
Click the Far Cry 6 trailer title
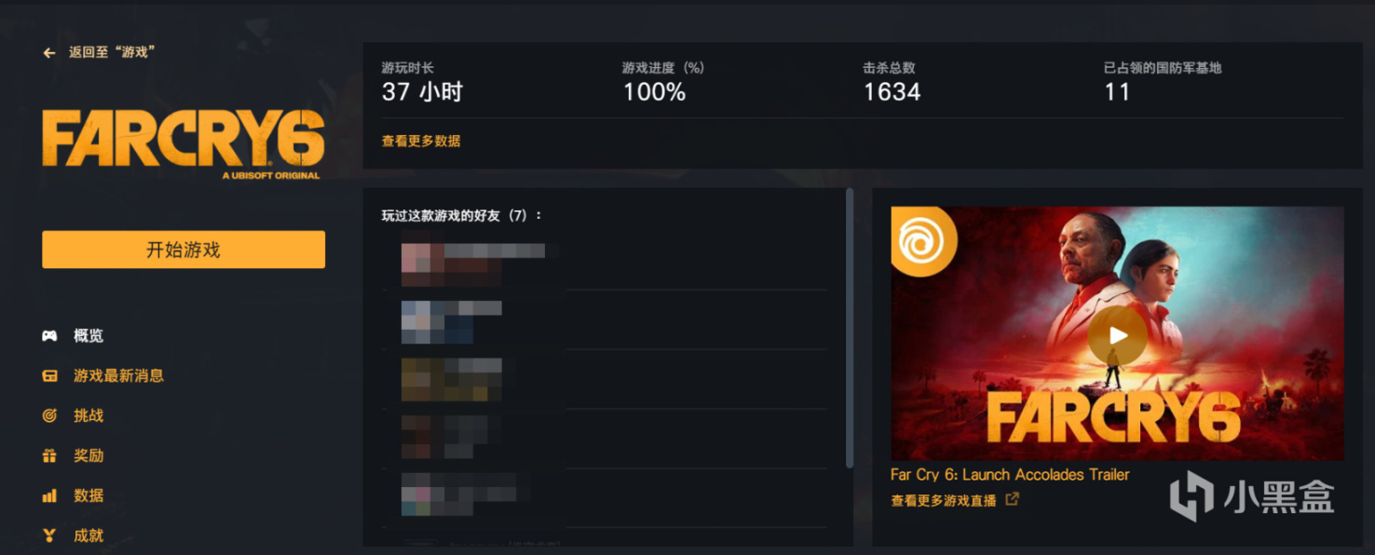click(x=1010, y=475)
